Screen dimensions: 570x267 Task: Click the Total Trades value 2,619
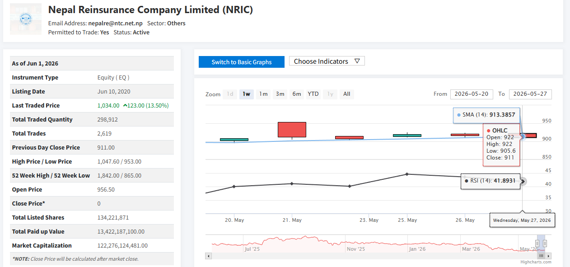click(104, 133)
